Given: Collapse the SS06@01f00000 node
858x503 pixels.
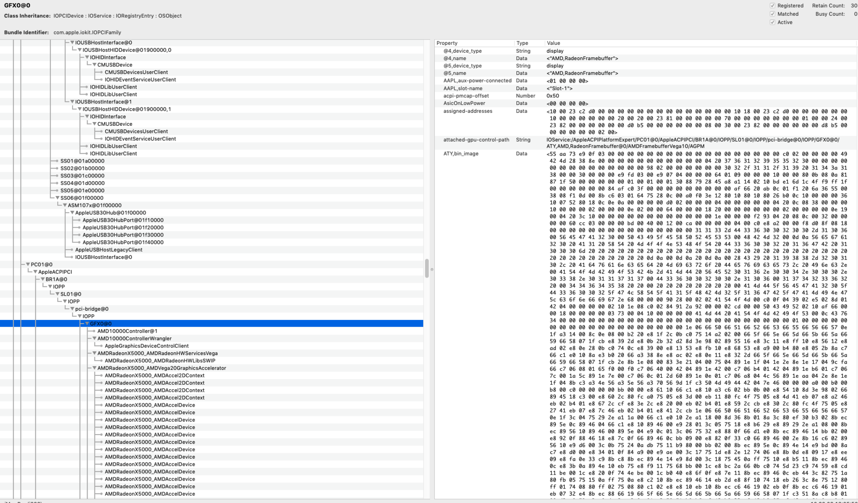Looking at the screenshot, I should pos(57,198).
